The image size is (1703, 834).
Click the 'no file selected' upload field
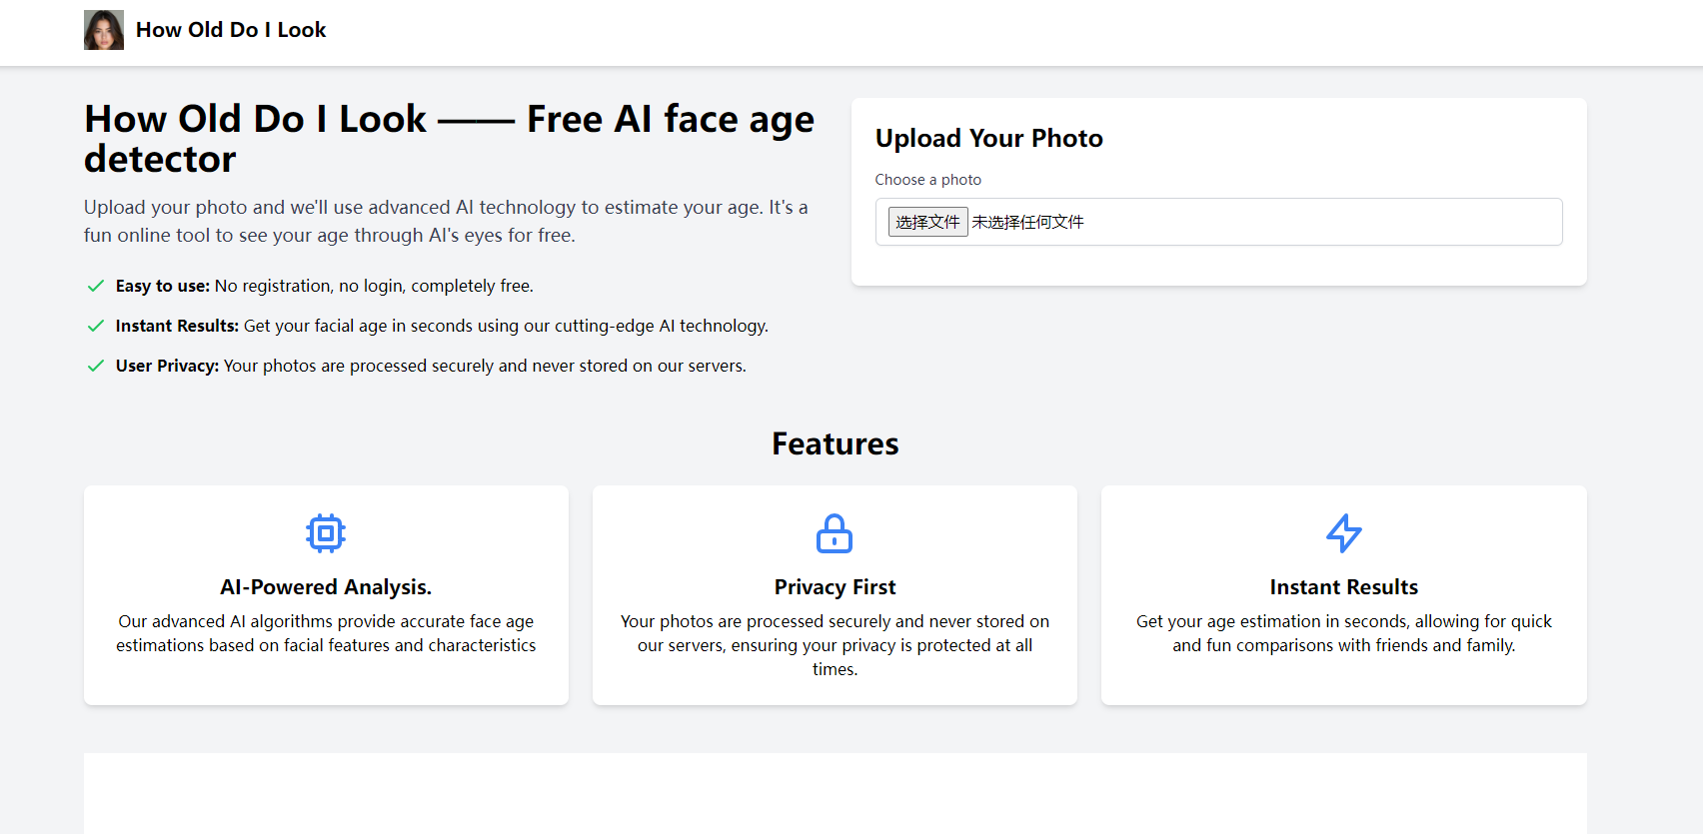[x=1027, y=222]
